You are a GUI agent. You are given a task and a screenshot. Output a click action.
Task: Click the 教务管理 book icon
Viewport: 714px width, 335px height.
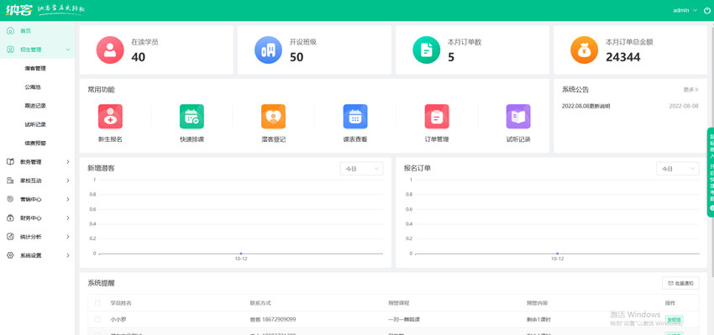click(x=10, y=161)
